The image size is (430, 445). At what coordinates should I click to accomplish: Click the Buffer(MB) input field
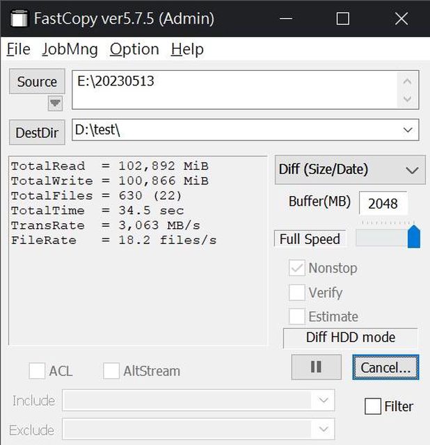pos(383,203)
